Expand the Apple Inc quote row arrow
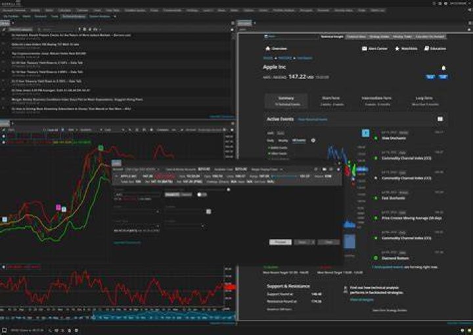This screenshot has width=473, height=335. 116,176
